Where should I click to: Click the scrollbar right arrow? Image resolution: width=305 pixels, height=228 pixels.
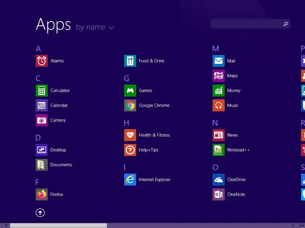pos(293,226)
